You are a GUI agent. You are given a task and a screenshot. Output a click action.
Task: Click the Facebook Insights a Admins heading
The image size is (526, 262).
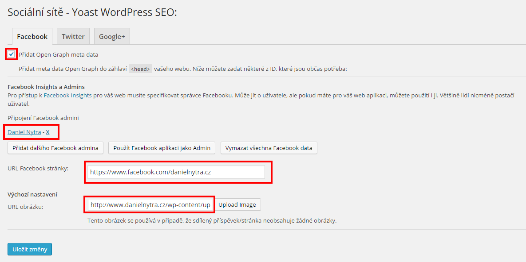(x=46, y=87)
